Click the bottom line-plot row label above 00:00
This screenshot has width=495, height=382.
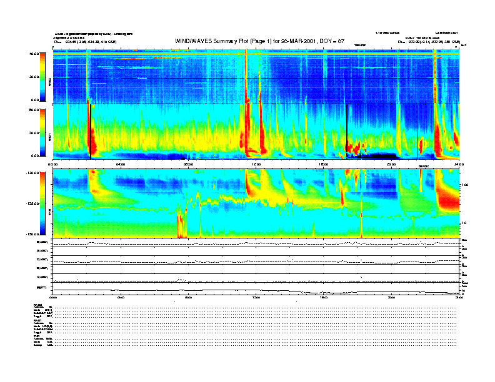(42, 288)
